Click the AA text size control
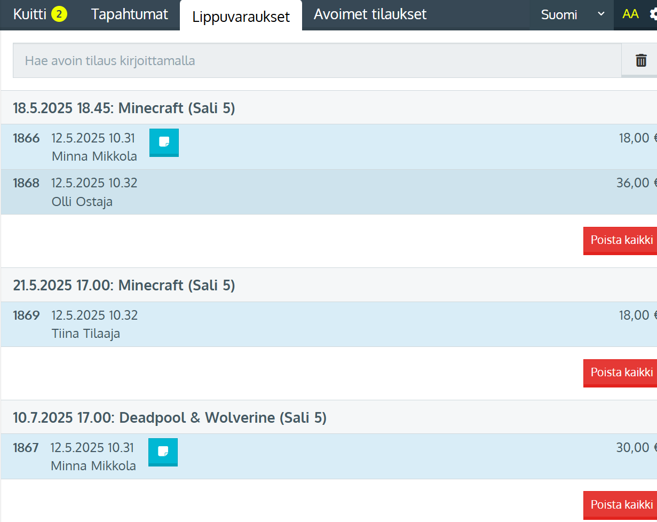The image size is (657, 522). coord(630,14)
